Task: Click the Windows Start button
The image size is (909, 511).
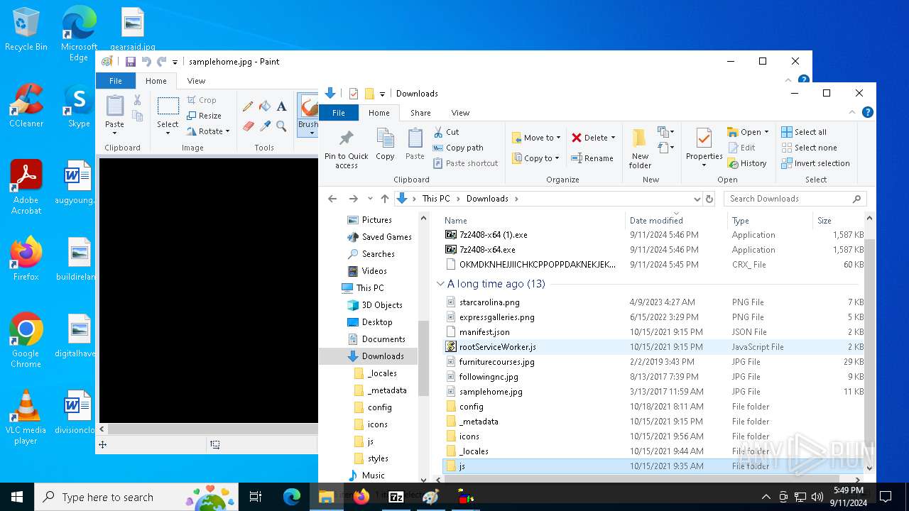Action: [17, 497]
